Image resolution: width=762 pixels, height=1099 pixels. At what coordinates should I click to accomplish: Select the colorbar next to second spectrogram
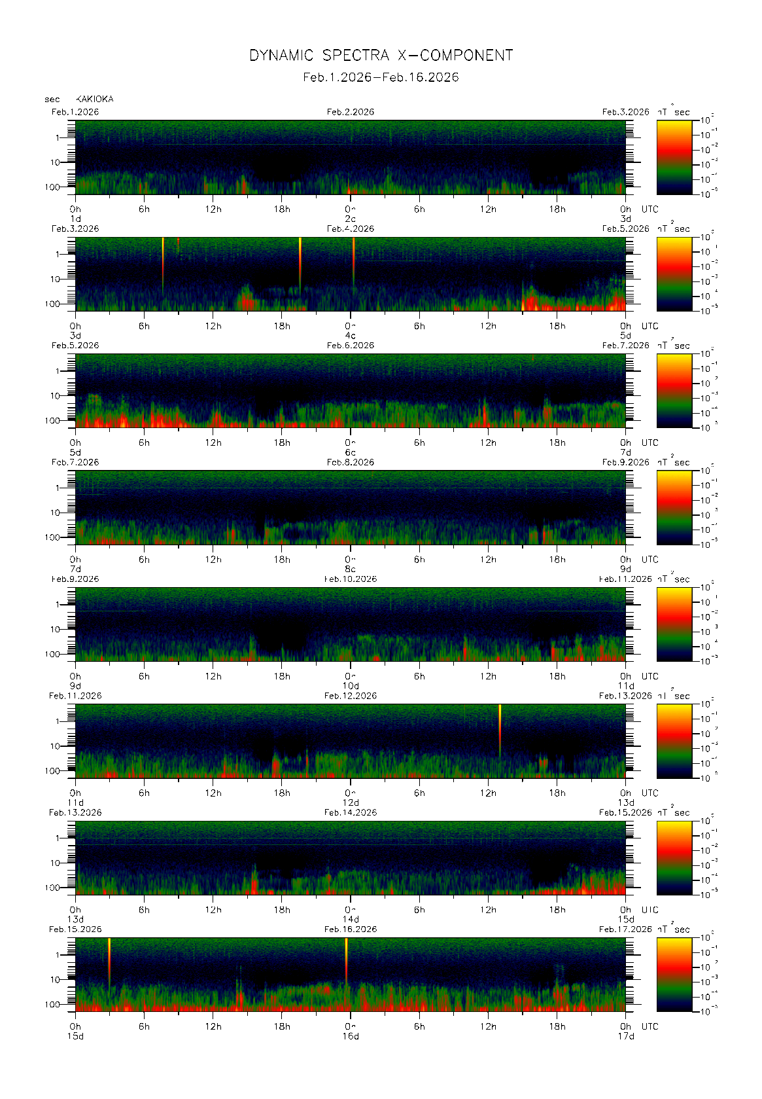pos(674,274)
